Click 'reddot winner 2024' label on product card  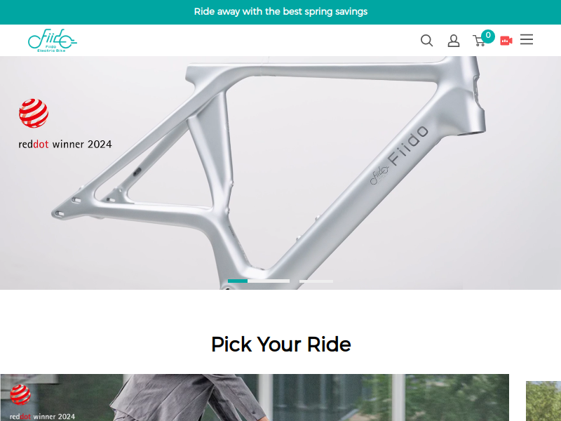tap(42, 416)
